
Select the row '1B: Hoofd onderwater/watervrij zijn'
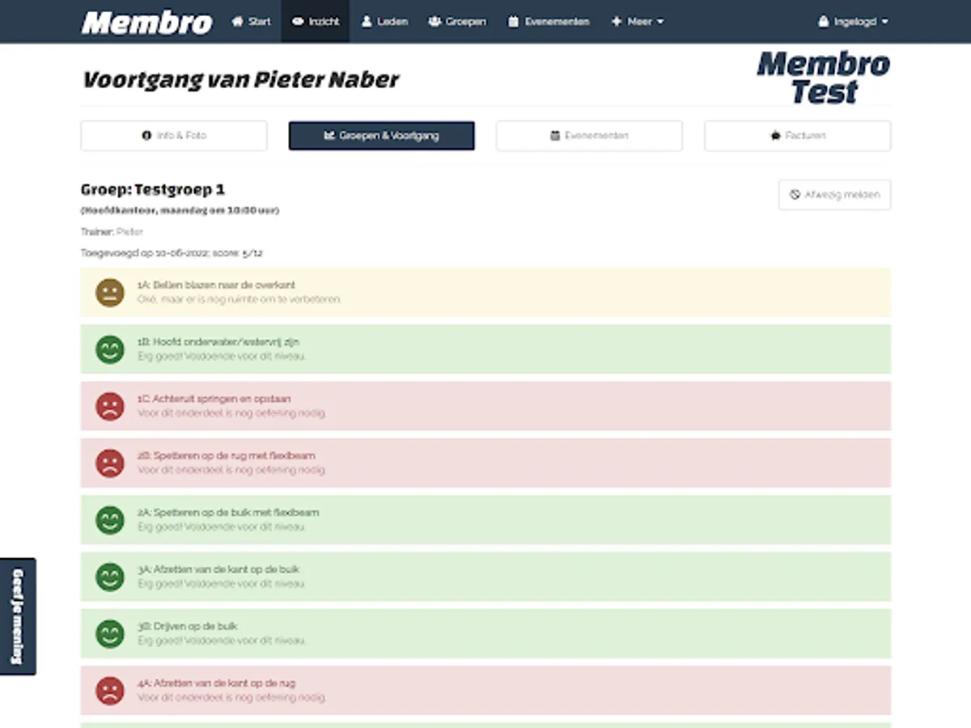(485, 349)
